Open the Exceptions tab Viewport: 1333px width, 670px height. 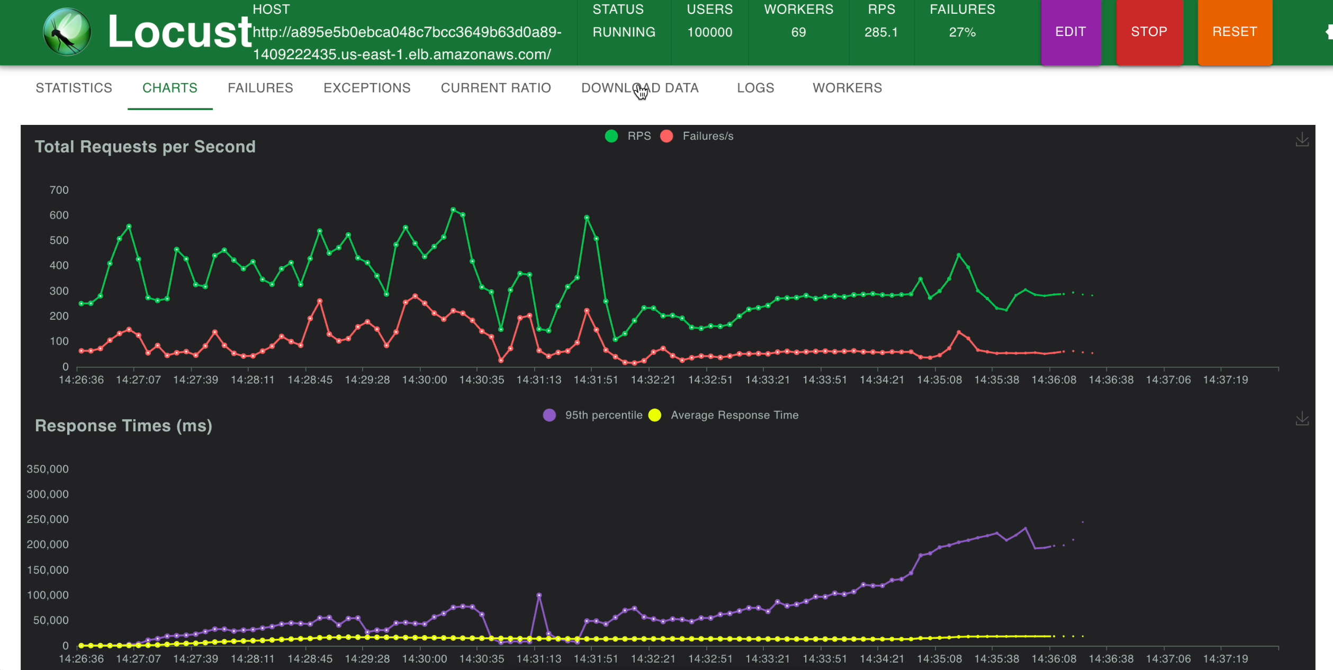367,88
